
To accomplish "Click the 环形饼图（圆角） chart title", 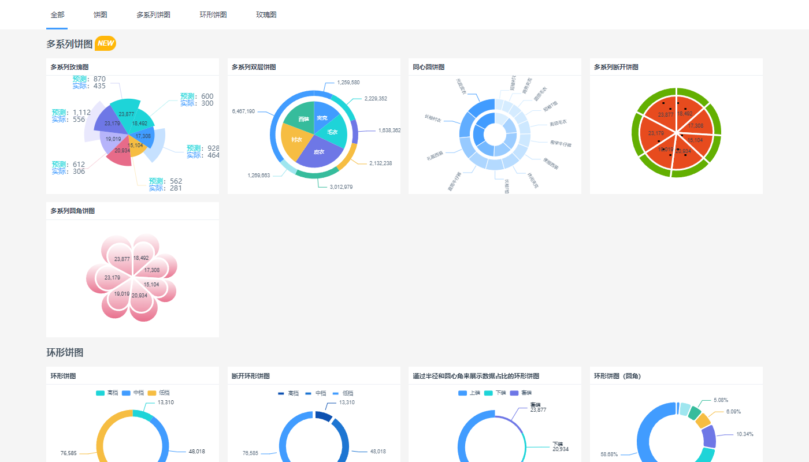I will (x=617, y=376).
